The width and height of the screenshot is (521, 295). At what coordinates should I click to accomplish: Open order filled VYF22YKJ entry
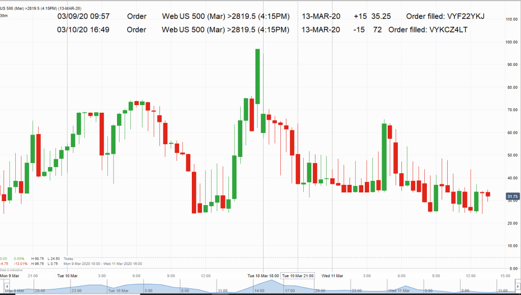pos(445,17)
